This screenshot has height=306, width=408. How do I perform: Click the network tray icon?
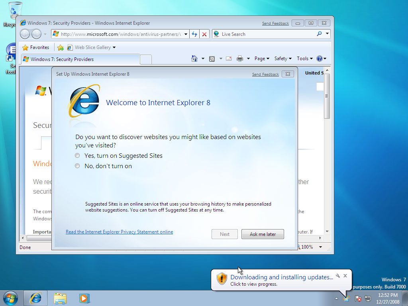368,298
